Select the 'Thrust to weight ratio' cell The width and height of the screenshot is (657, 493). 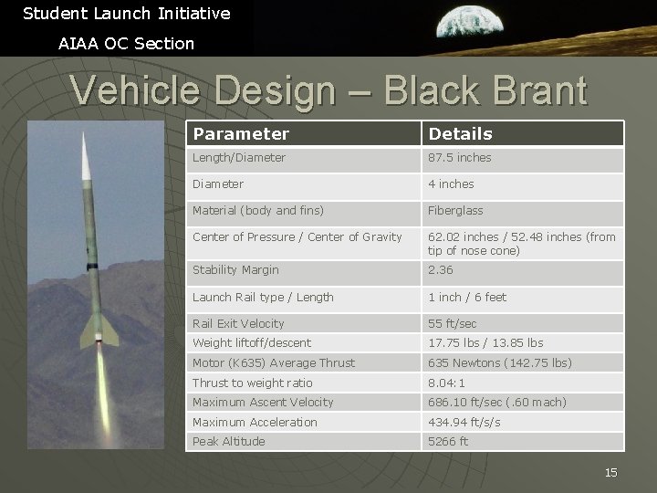(x=304, y=383)
